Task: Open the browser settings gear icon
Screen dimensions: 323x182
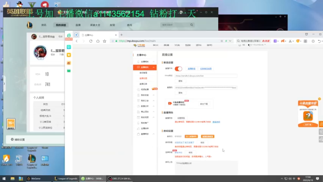Action: click(313, 41)
